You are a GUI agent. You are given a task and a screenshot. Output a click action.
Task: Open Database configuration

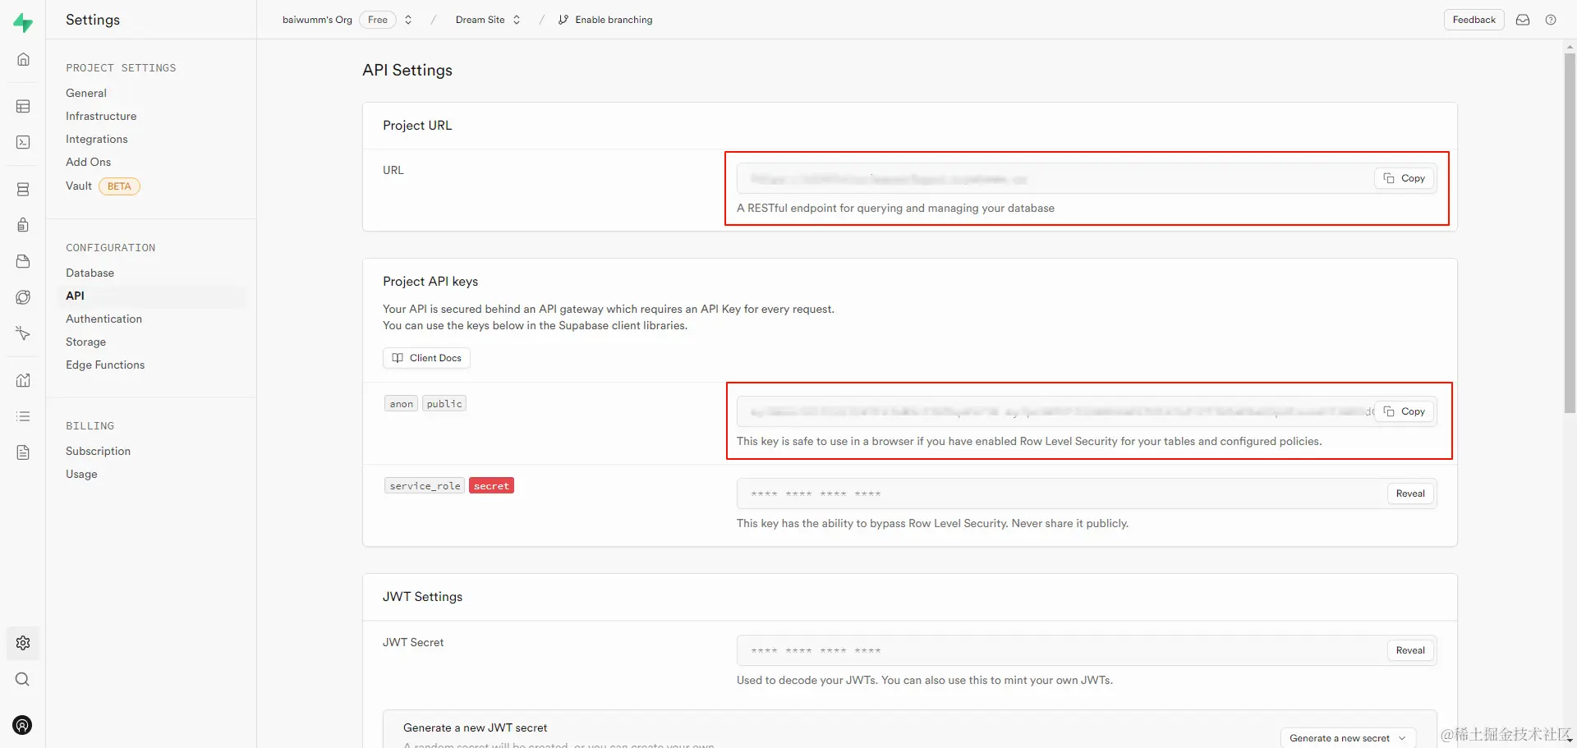click(90, 273)
